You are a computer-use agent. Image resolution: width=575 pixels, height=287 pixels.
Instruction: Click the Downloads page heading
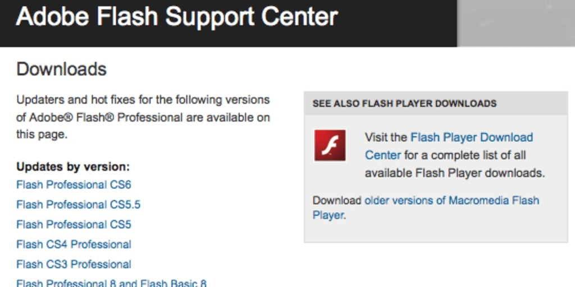[x=61, y=69]
